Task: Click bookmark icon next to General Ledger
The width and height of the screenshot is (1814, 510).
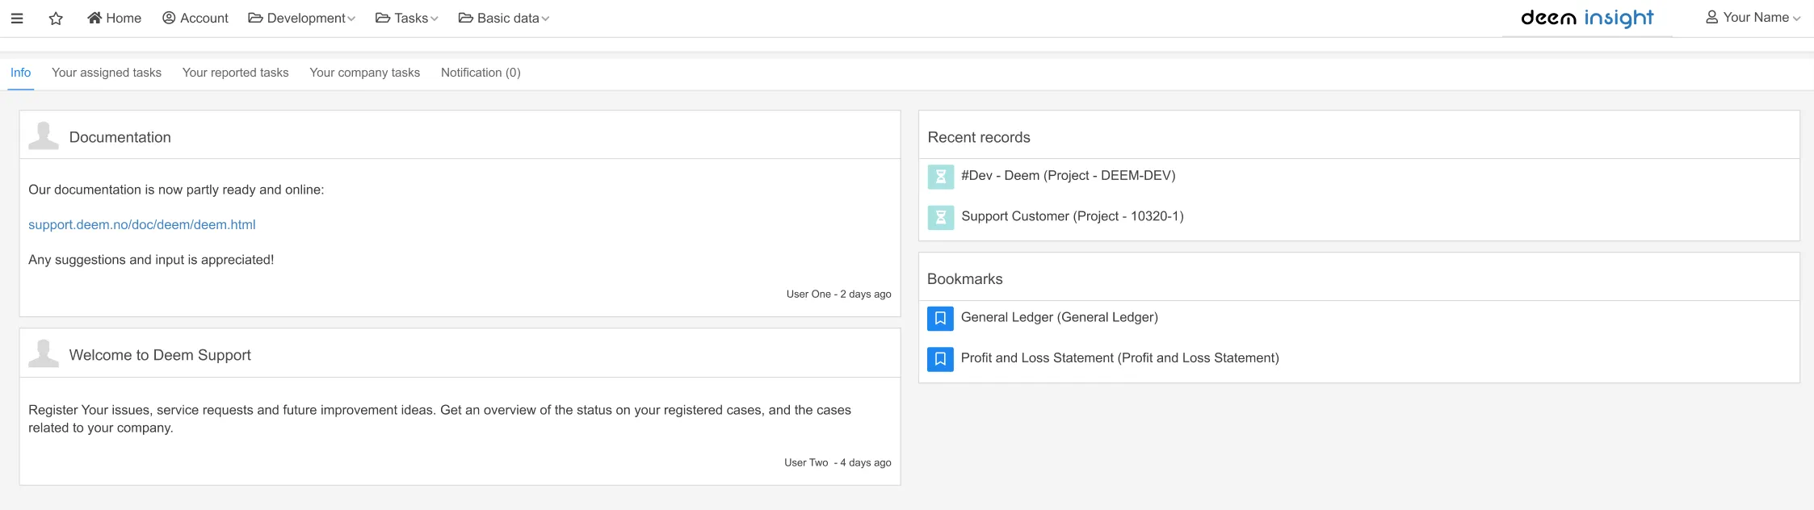Action: tap(940, 318)
